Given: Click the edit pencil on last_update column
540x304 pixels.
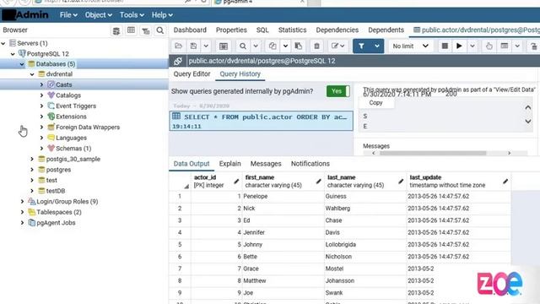Looking at the screenshot, I should point(505,182).
